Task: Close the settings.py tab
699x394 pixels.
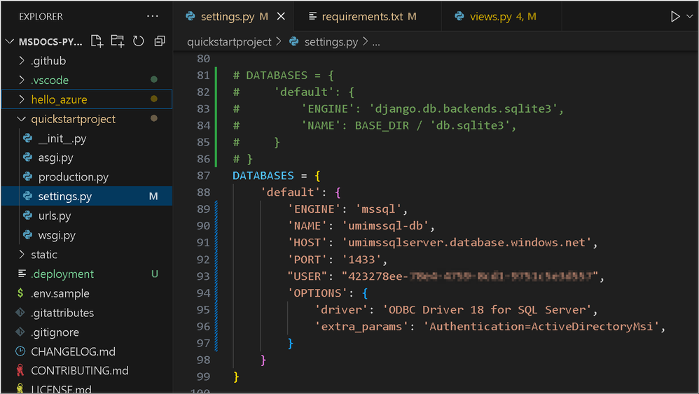Action: coord(281,17)
